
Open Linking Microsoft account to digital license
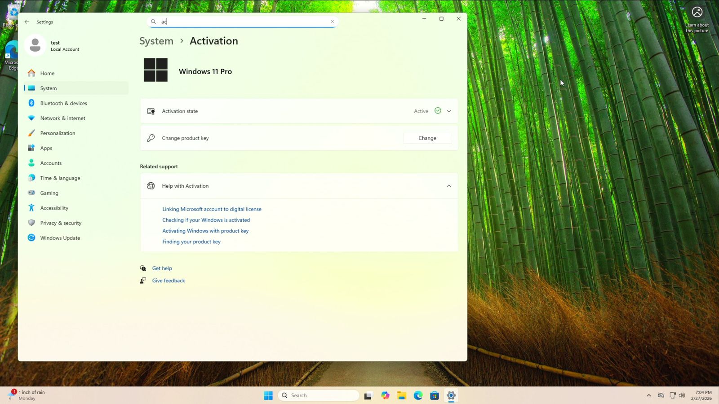pos(212,209)
